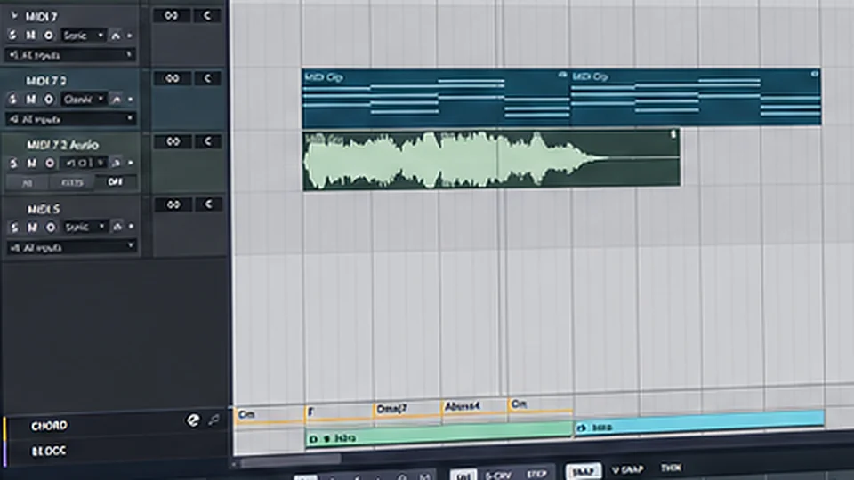
Task: Open the Sonic instrument dropdown on MIDI 5
Action: point(85,227)
